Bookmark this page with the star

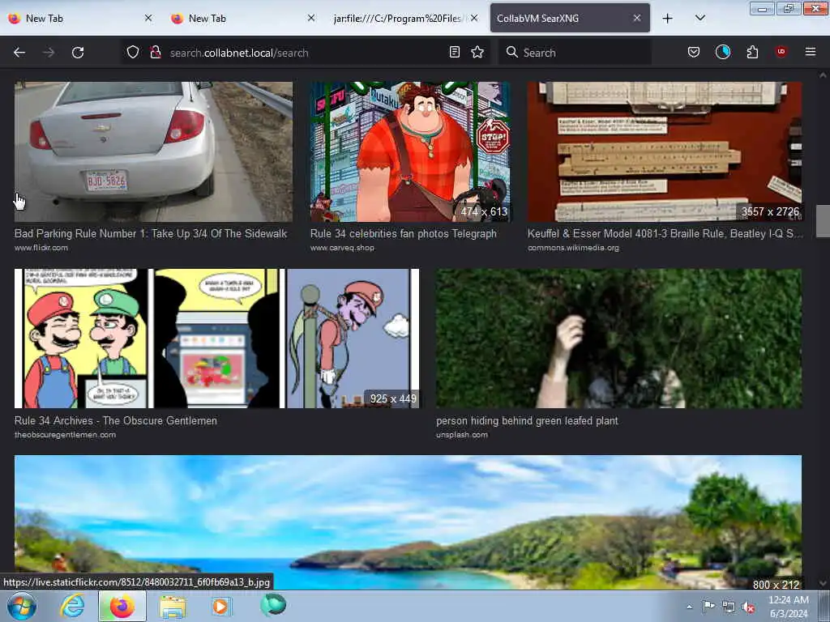click(x=477, y=53)
